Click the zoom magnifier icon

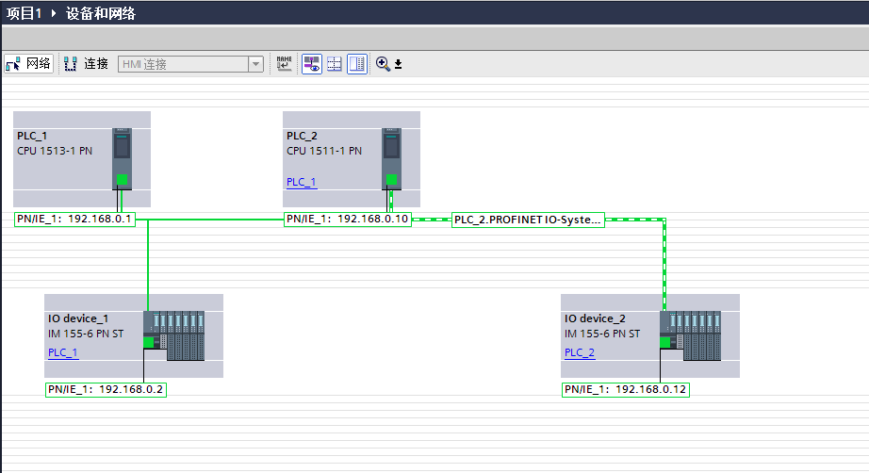pyautogui.click(x=383, y=64)
